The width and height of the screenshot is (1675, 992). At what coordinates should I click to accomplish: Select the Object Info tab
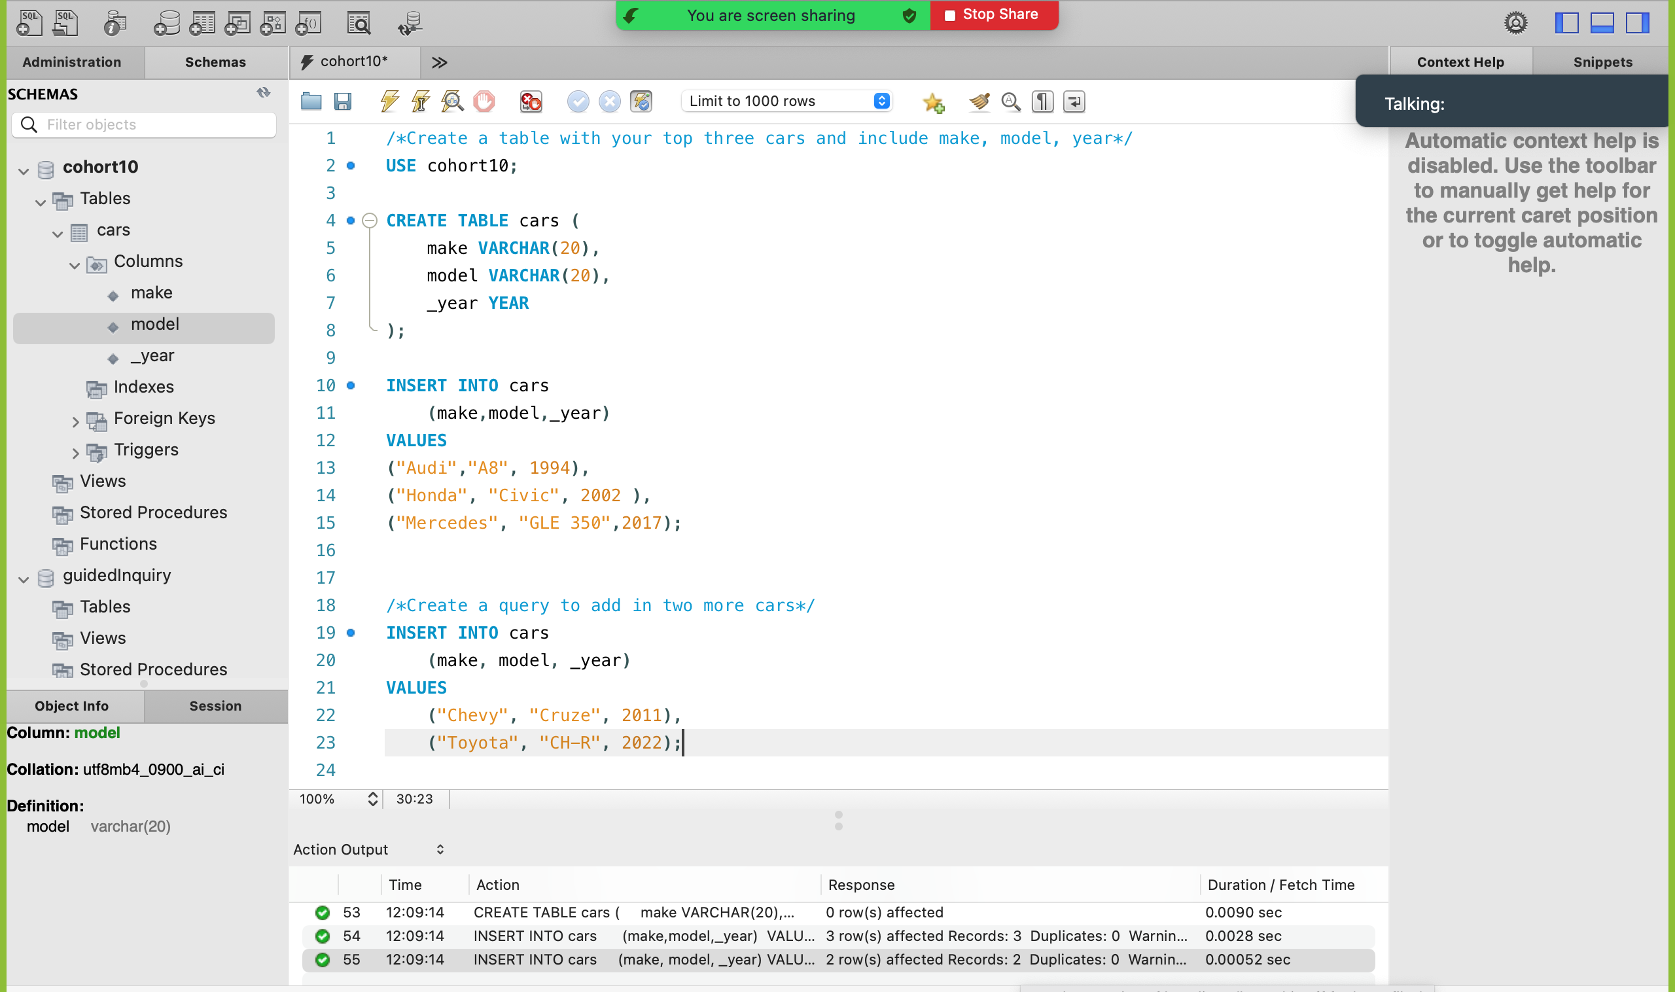71,706
